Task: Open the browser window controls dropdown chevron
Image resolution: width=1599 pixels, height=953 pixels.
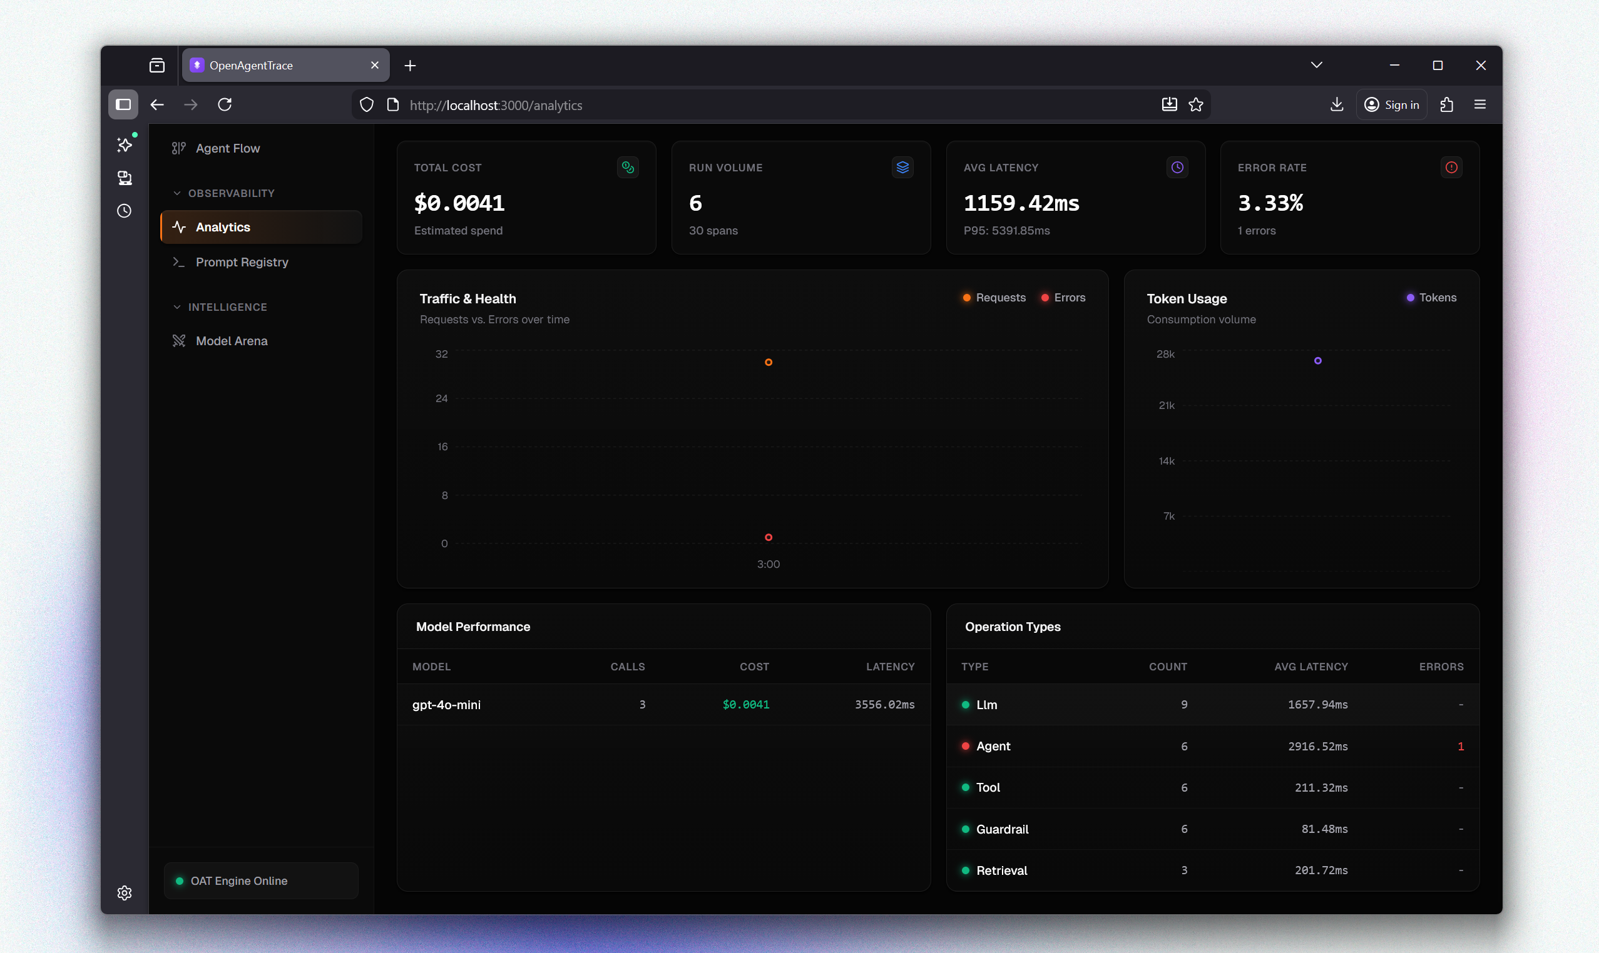Action: [x=1316, y=65]
